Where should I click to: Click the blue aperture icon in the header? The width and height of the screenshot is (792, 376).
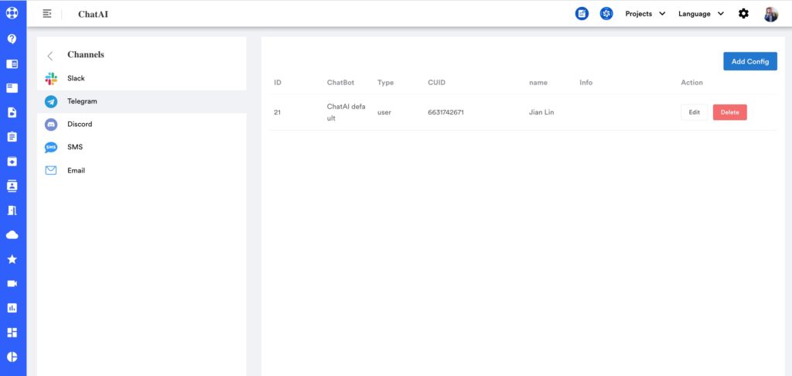(606, 14)
